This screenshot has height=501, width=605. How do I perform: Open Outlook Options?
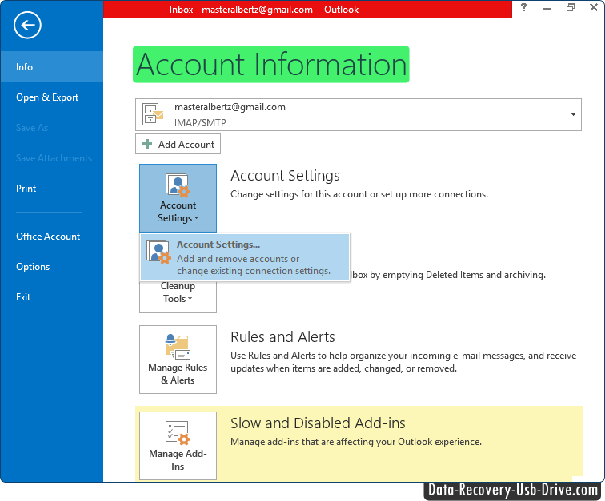(x=52, y=267)
